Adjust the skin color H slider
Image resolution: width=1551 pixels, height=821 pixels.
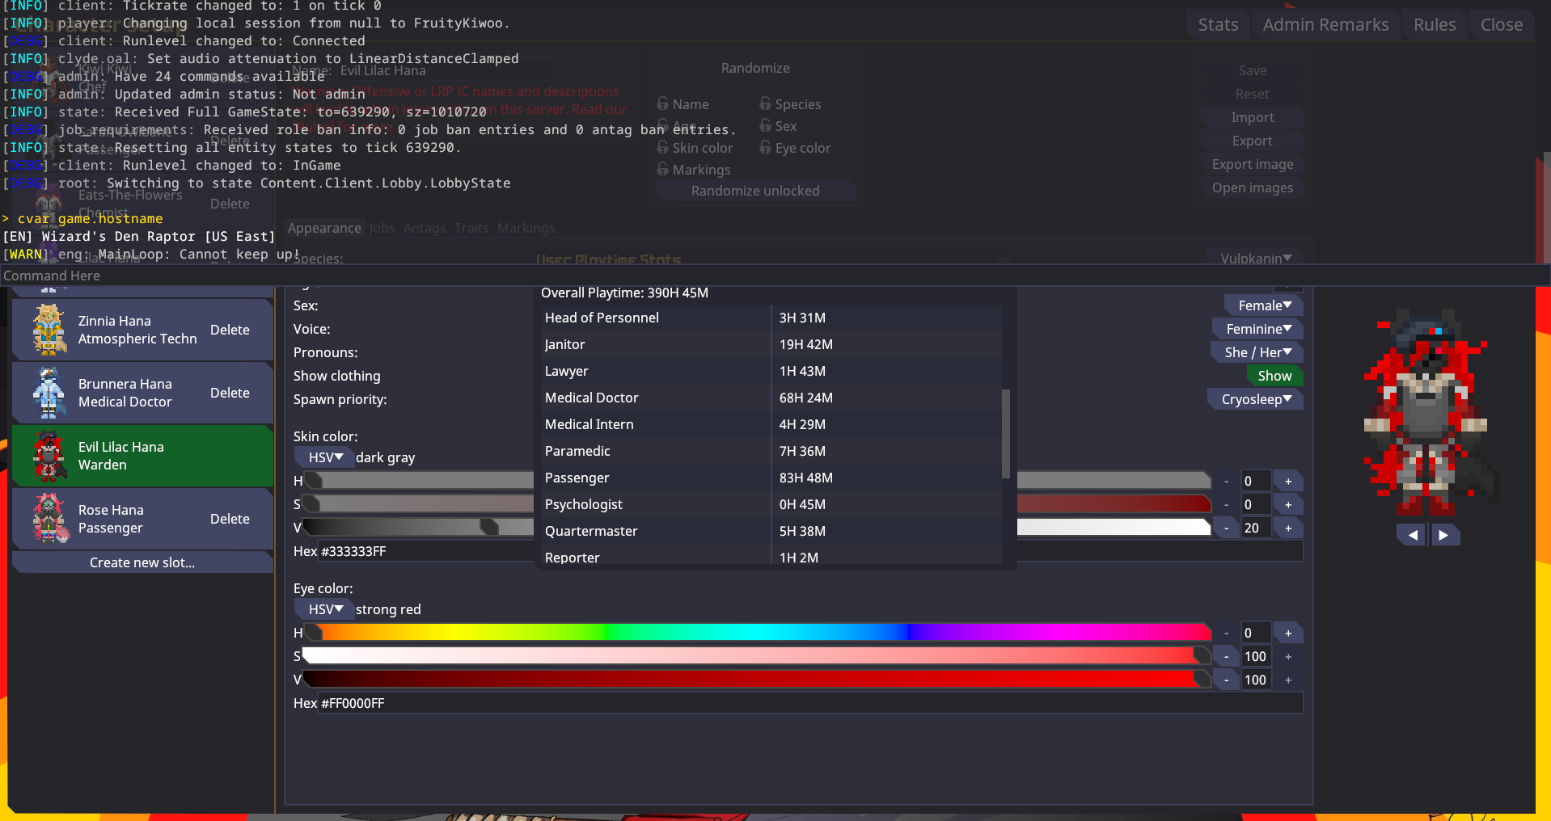(x=419, y=481)
